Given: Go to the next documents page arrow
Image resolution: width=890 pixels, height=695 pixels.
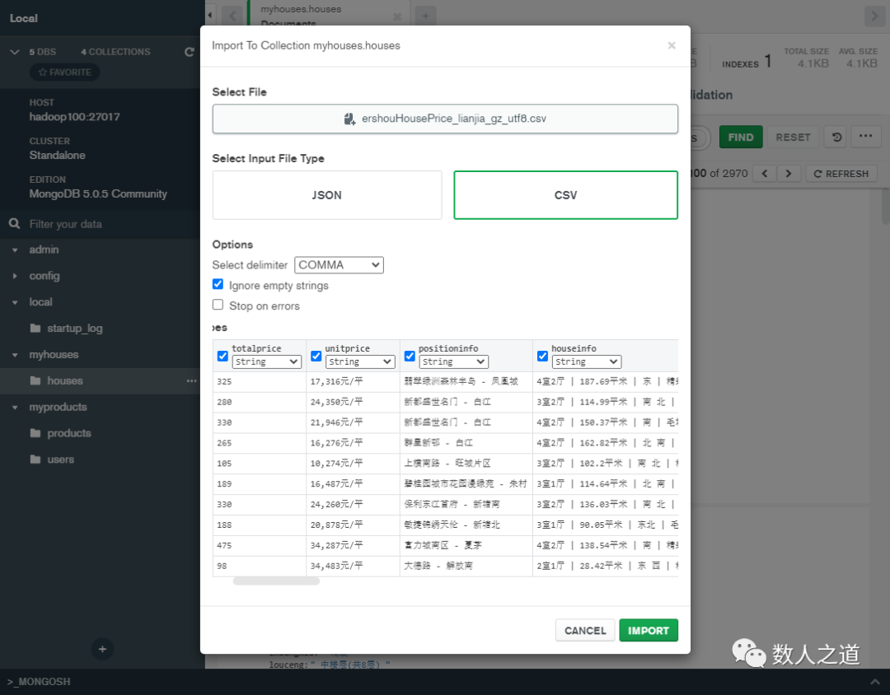Looking at the screenshot, I should coord(789,173).
